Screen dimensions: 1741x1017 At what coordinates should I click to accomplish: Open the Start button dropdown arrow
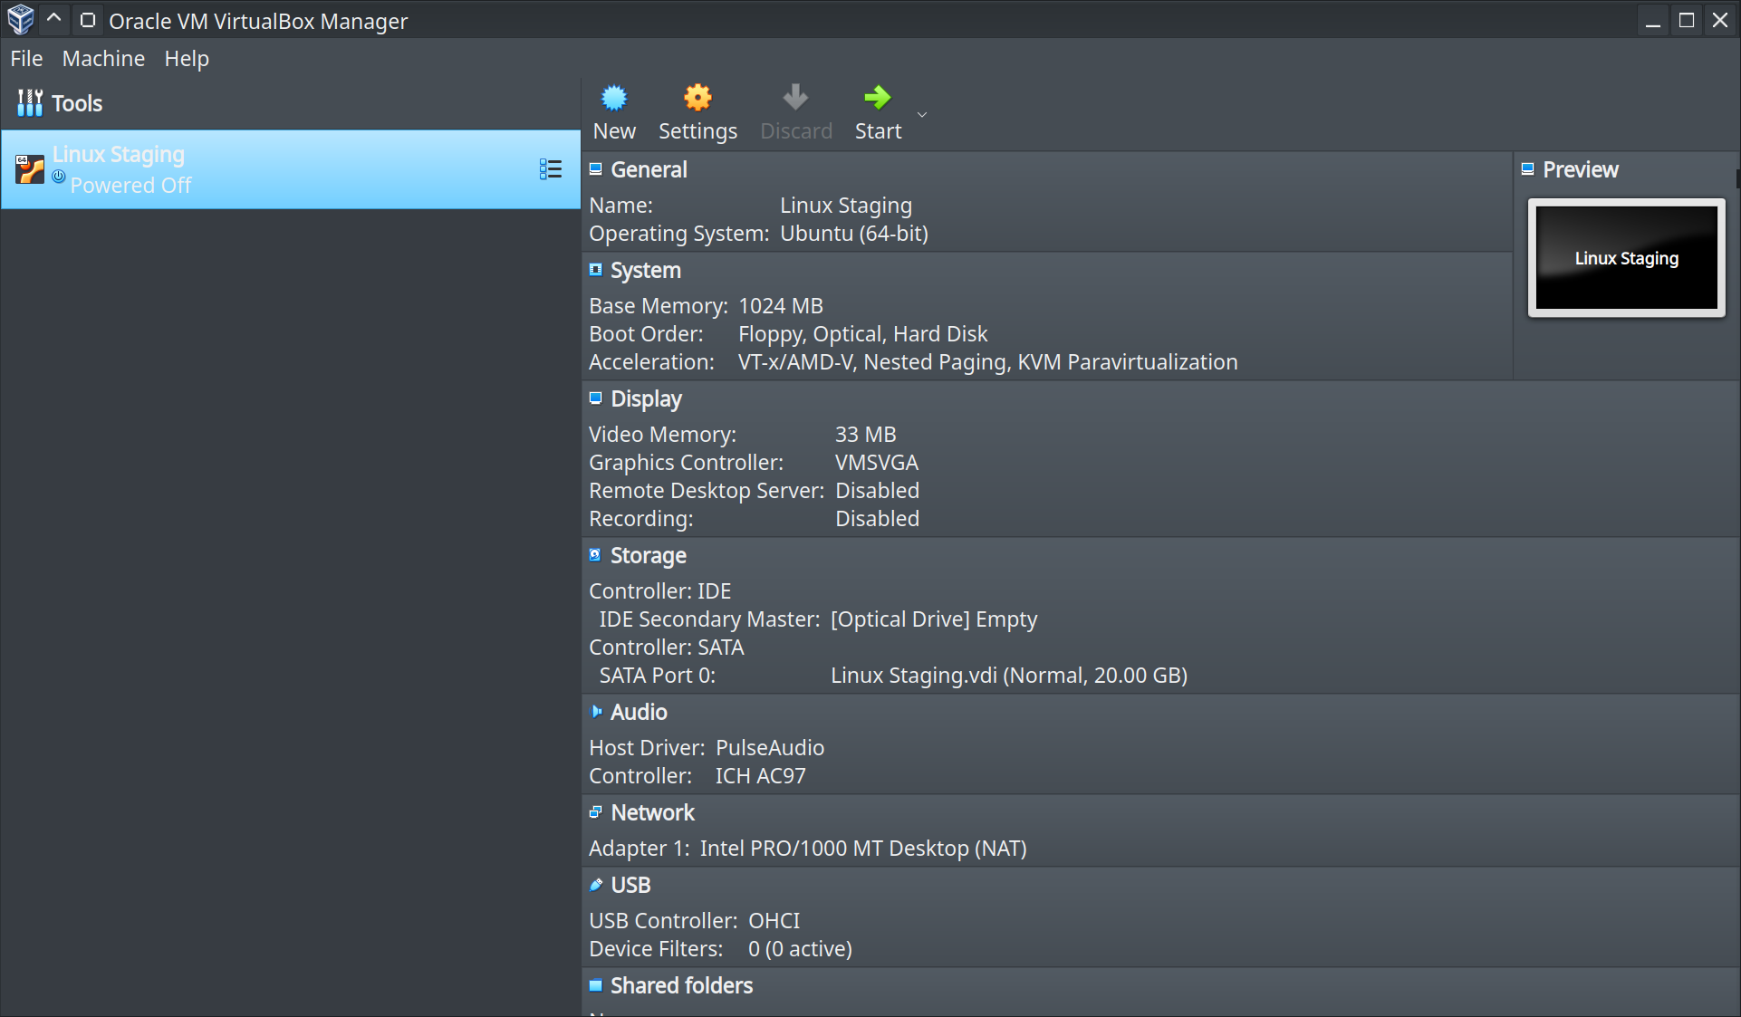[x=922, y=115]
